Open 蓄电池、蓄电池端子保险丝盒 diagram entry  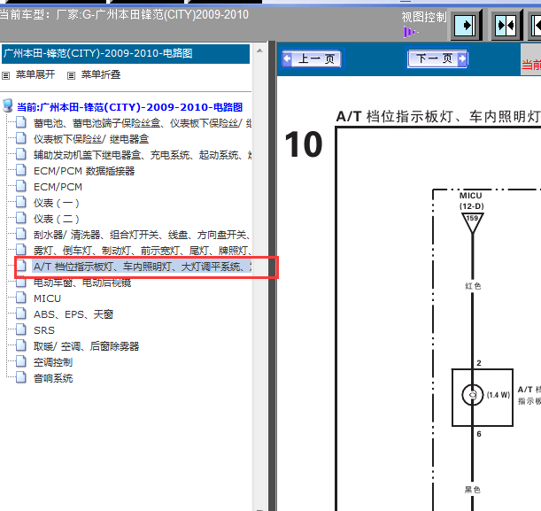coord(143,123)
